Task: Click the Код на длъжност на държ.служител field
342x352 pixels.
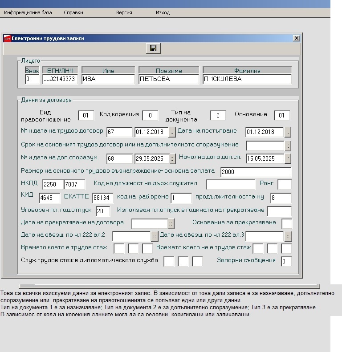Action: (231, 185)
